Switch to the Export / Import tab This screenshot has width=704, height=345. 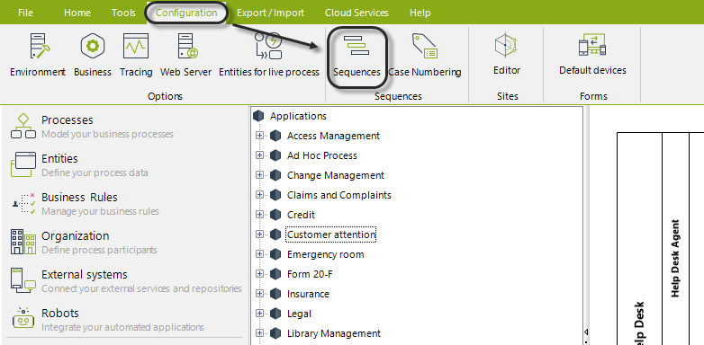pos(270,13)
